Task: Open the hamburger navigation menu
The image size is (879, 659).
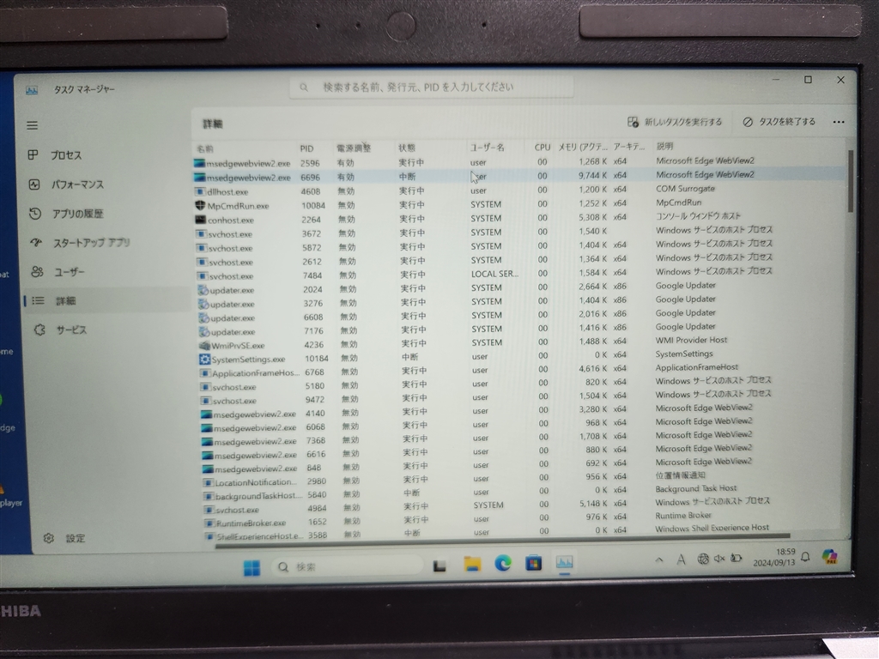Action: (33, 125)
